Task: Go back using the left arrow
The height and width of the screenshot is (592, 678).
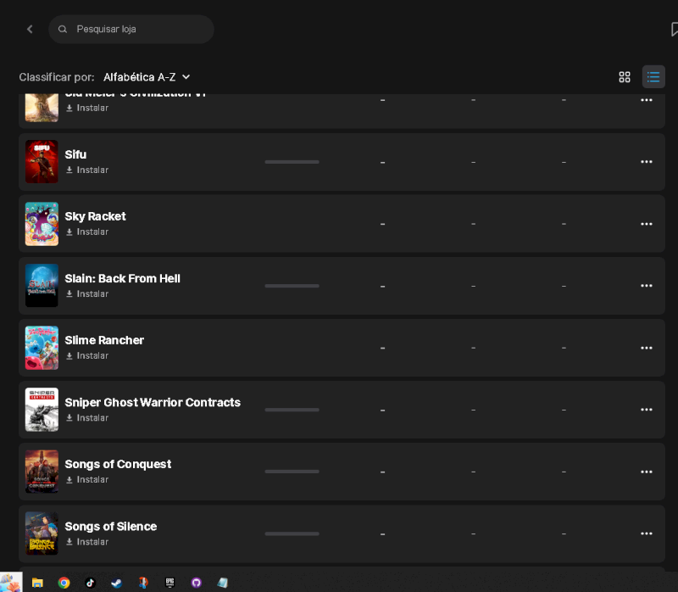Action: tap(30, 29)
